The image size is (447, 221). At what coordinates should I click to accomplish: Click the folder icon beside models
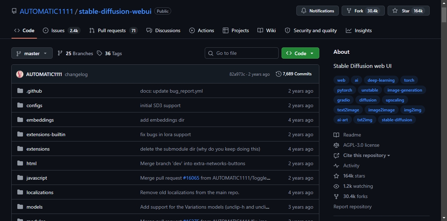coord(20,207)
